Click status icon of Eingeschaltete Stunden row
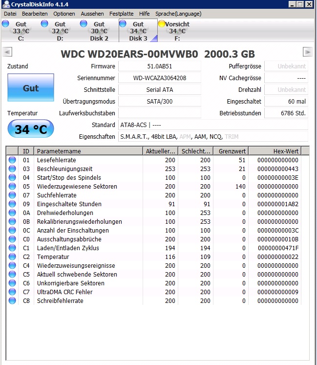317x365 pixels. (12, 204)
